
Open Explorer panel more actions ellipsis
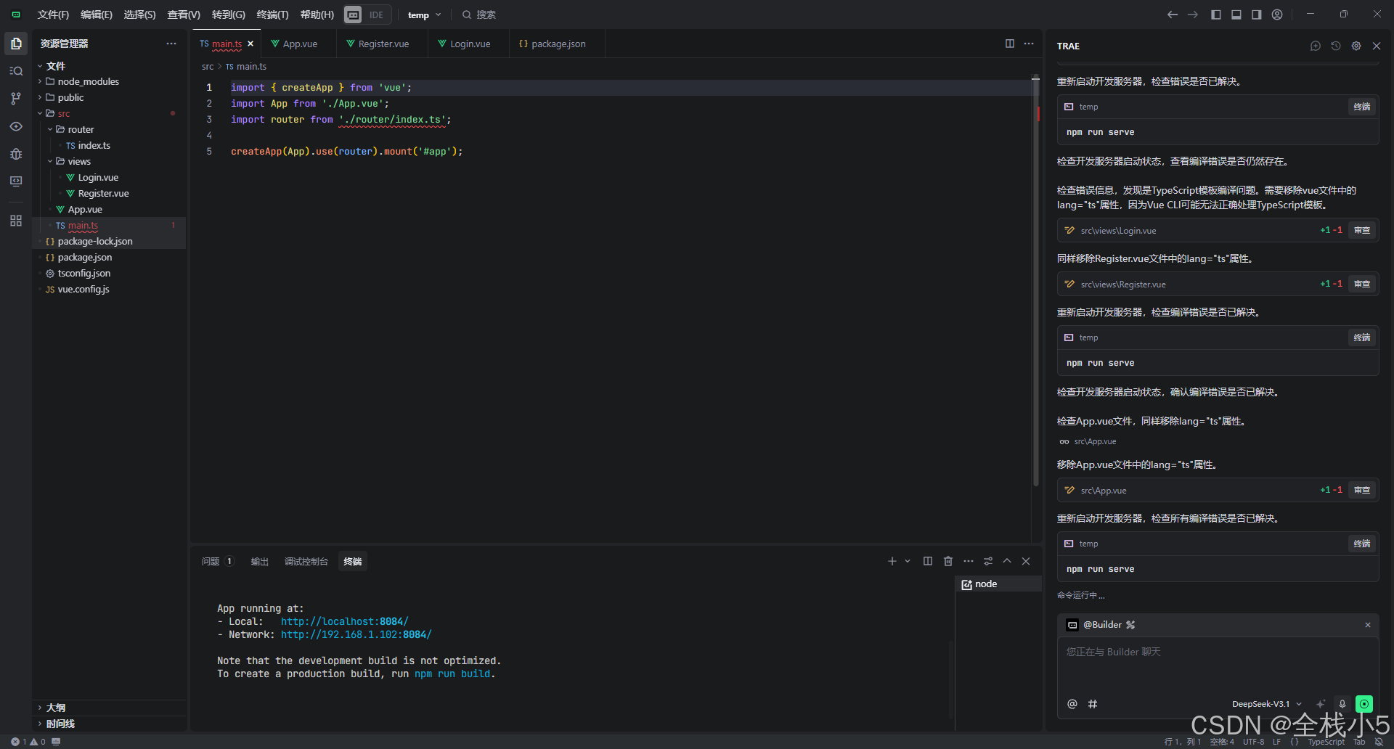[171, 44]
